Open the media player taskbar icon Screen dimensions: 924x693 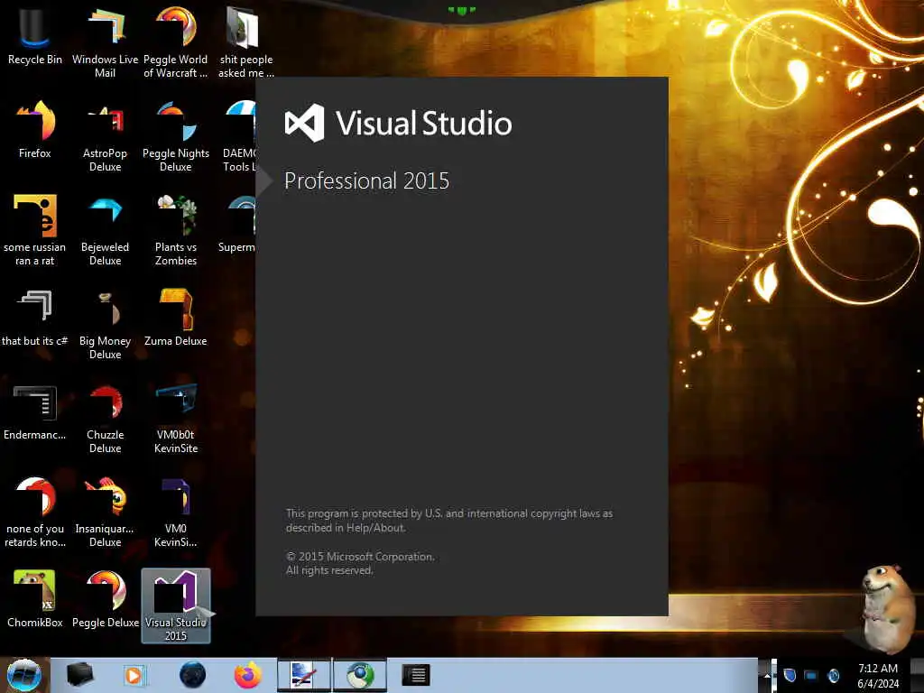point(134,675)
